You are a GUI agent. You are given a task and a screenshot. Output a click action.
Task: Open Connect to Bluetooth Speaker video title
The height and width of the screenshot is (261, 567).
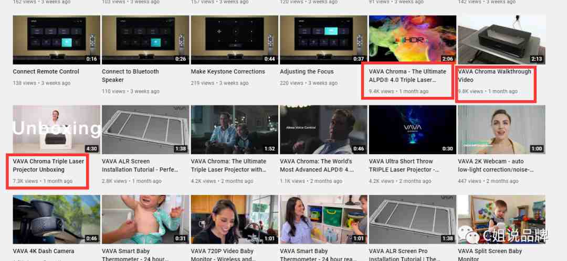[x=130, y=76]
